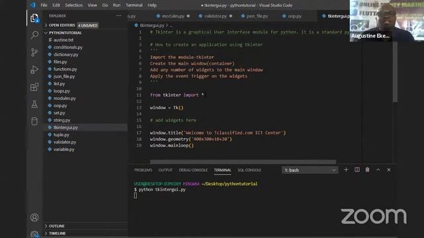
Task: Open the Run menu
Action: pos(117,5)
